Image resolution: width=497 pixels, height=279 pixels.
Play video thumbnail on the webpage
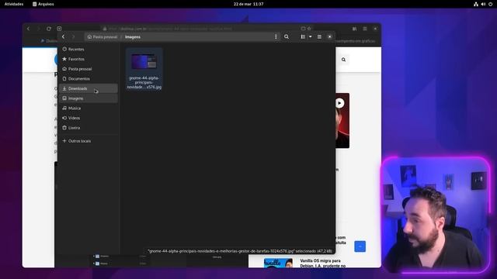339,103
